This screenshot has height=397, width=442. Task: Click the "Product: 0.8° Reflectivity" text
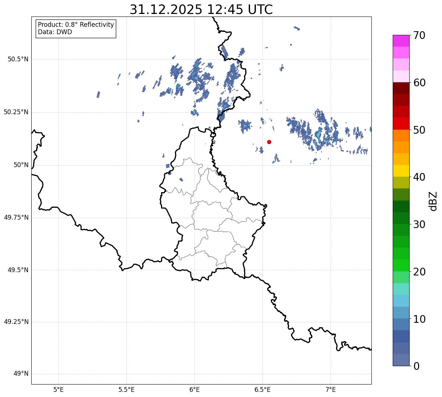(76, 25)
